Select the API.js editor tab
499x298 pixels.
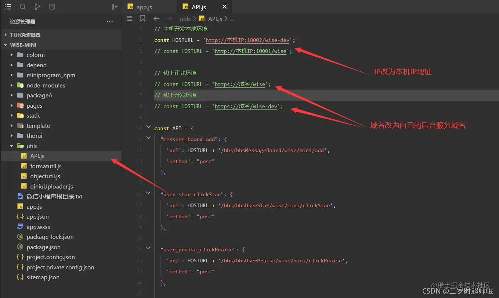pyautogui.click(x=205, y=7)
